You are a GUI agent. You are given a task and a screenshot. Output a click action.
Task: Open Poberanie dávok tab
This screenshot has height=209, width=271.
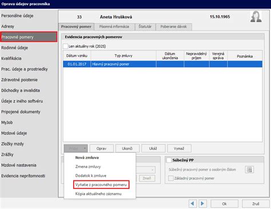(174, 27)
